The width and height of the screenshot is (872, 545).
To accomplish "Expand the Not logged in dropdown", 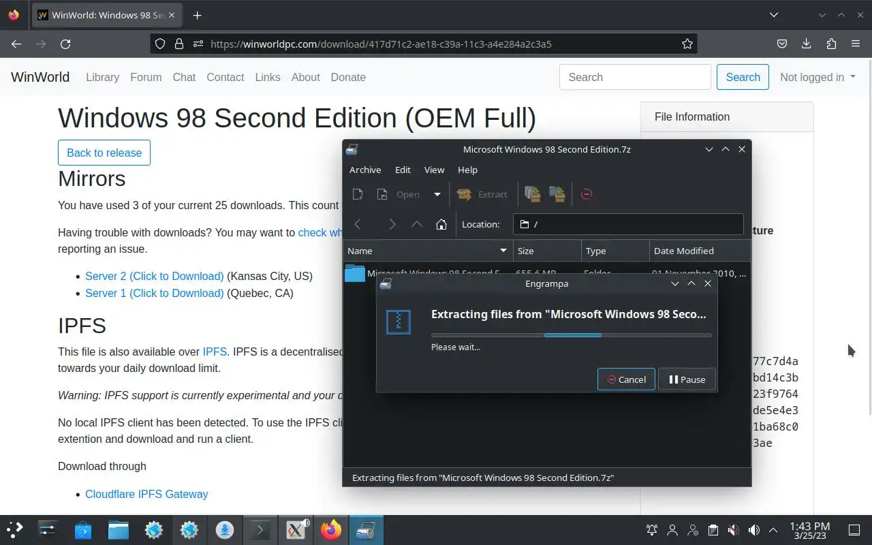I will 817,77.
